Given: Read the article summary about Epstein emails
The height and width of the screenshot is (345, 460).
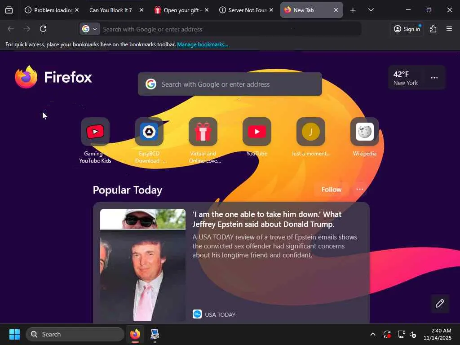Looking at the screenshot, I should click(x=274, y=246).
